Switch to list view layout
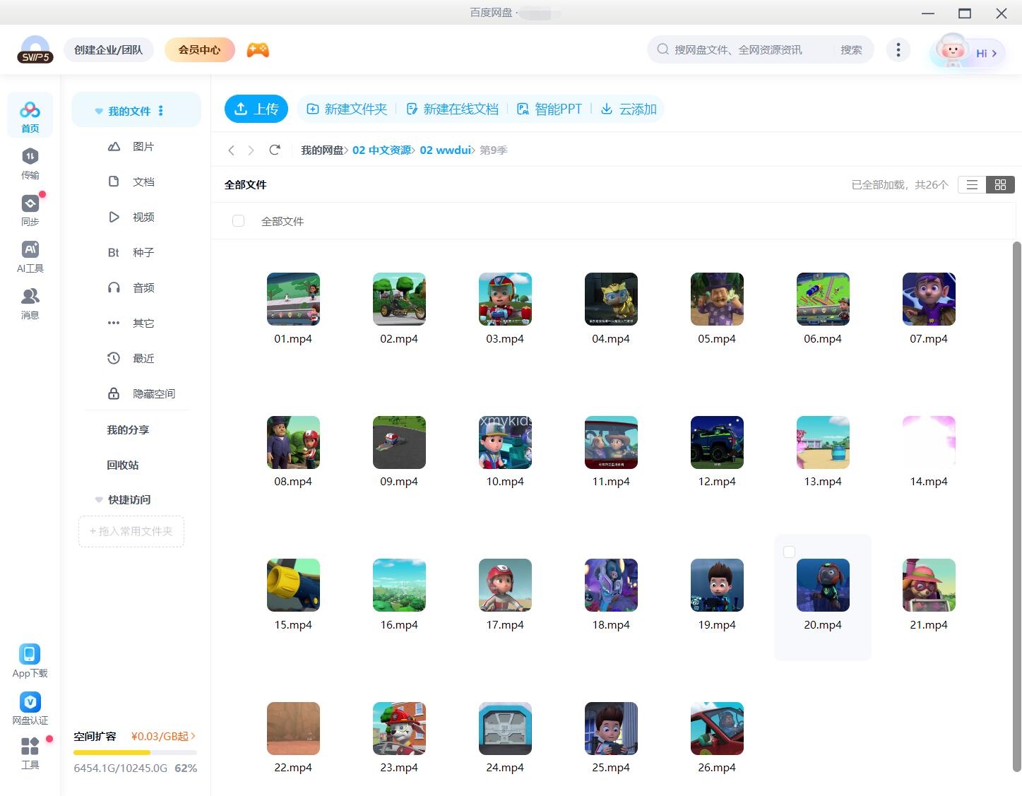The height and width of the screenshot is (796, 1022). [x=972, y=184]
